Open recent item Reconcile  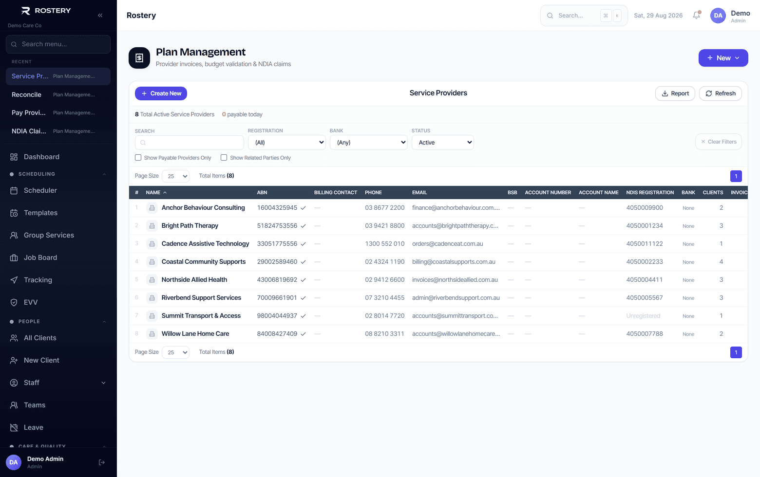coord(58,94)
